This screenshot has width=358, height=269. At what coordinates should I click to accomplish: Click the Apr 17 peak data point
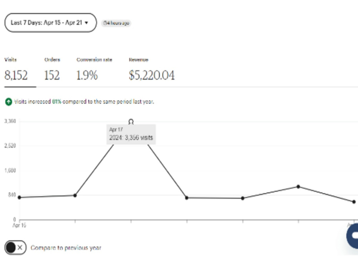coord(131,122)
